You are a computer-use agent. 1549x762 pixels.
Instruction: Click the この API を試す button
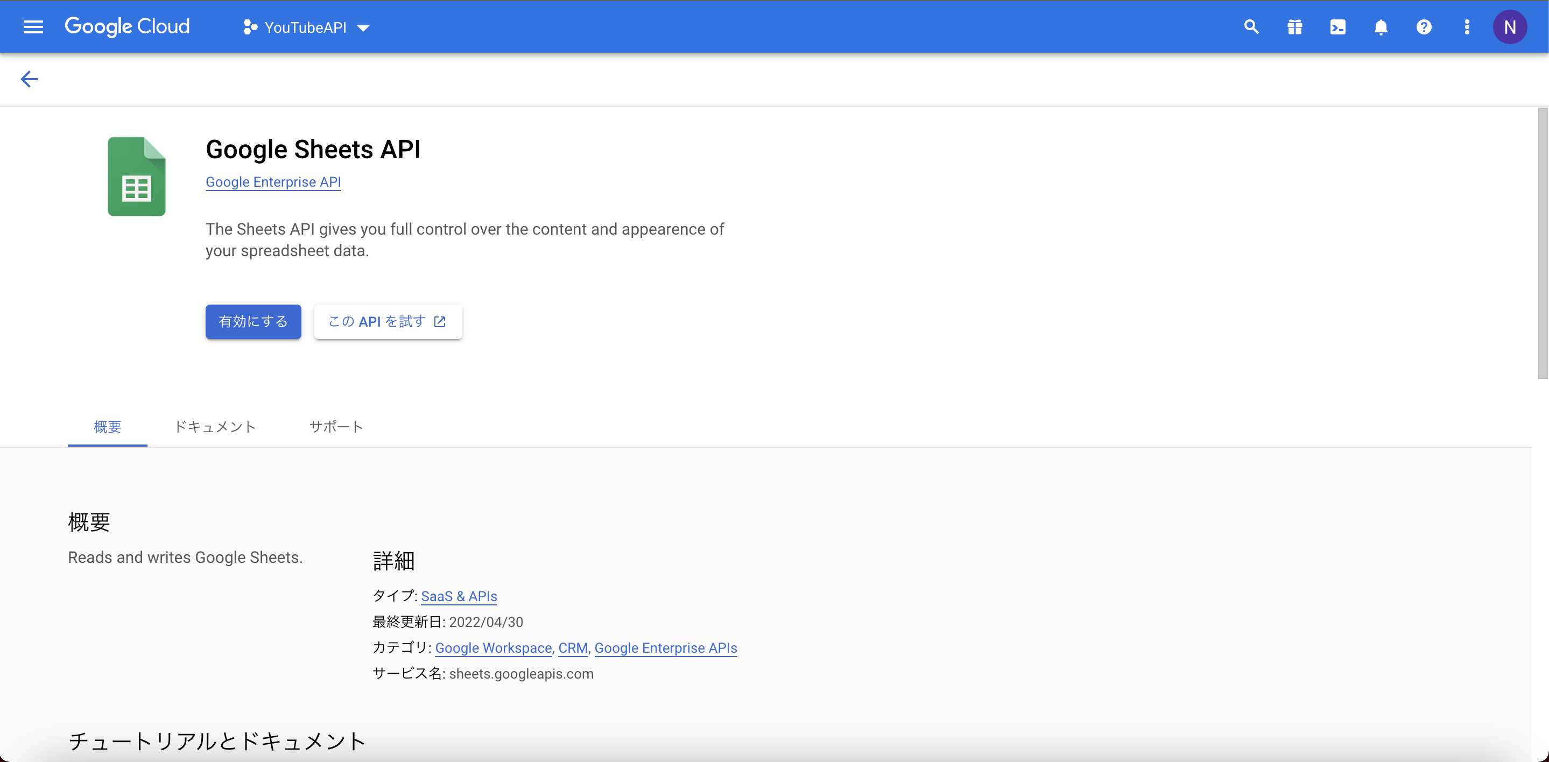[x=388, y=322]
